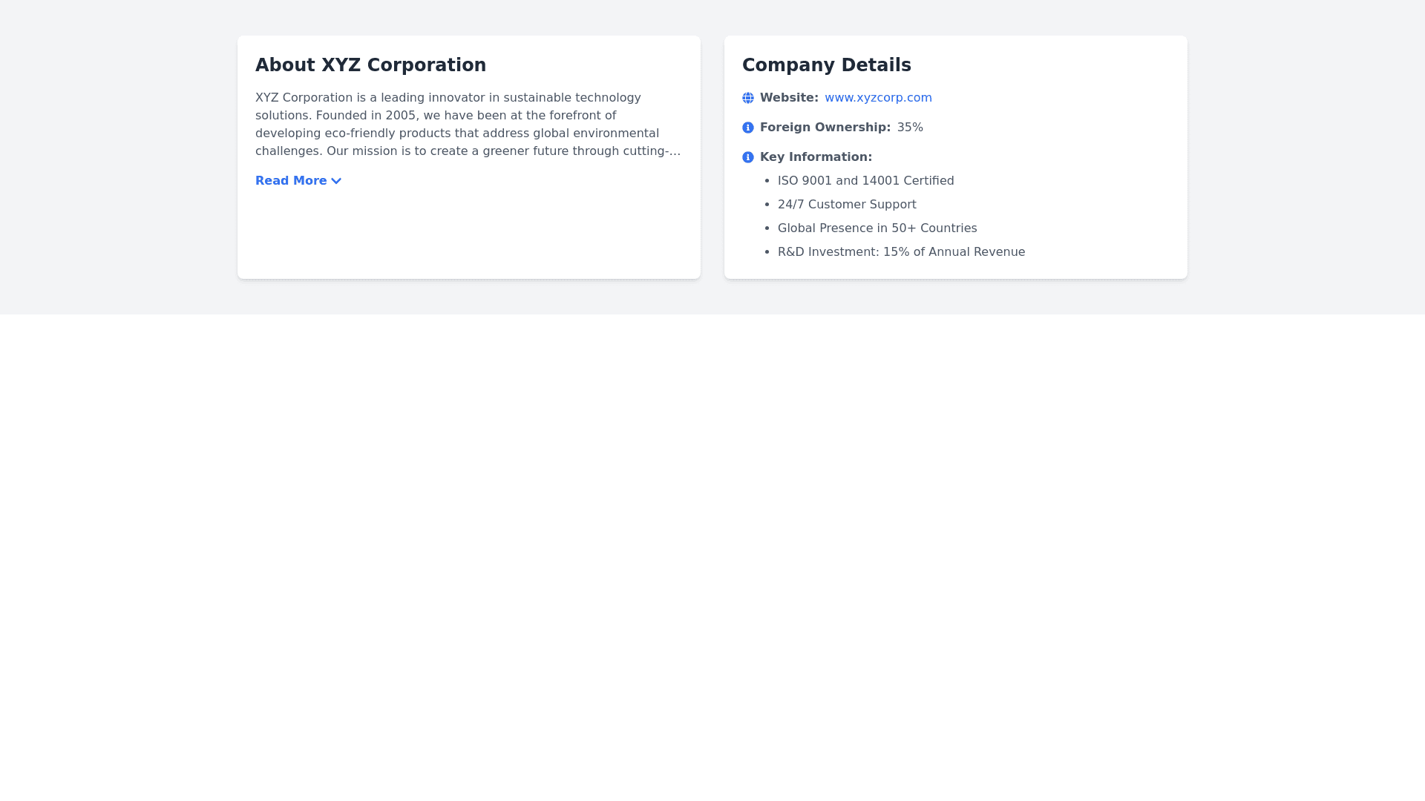Click the truncated XYZ Corporation description paragraph
The image size is (1425, 801).
click(x=468, y=125)
